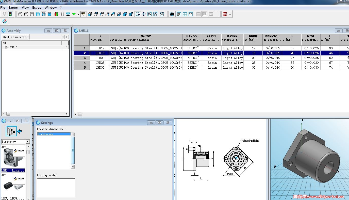This screenshot has height=200, width=349.
Task: Click the Bill of material horizontal scrollbar thumb
Action: point(8,114)
